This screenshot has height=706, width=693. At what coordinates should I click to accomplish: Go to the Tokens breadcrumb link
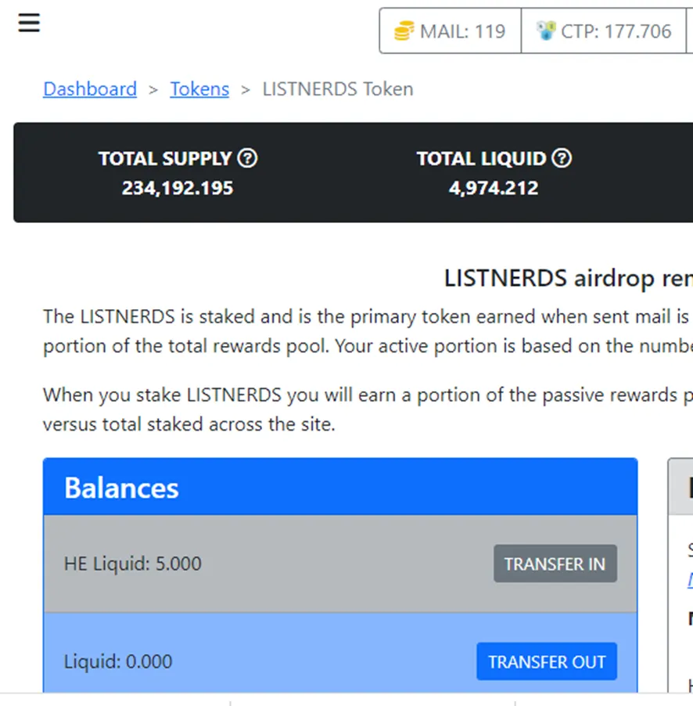199,88
